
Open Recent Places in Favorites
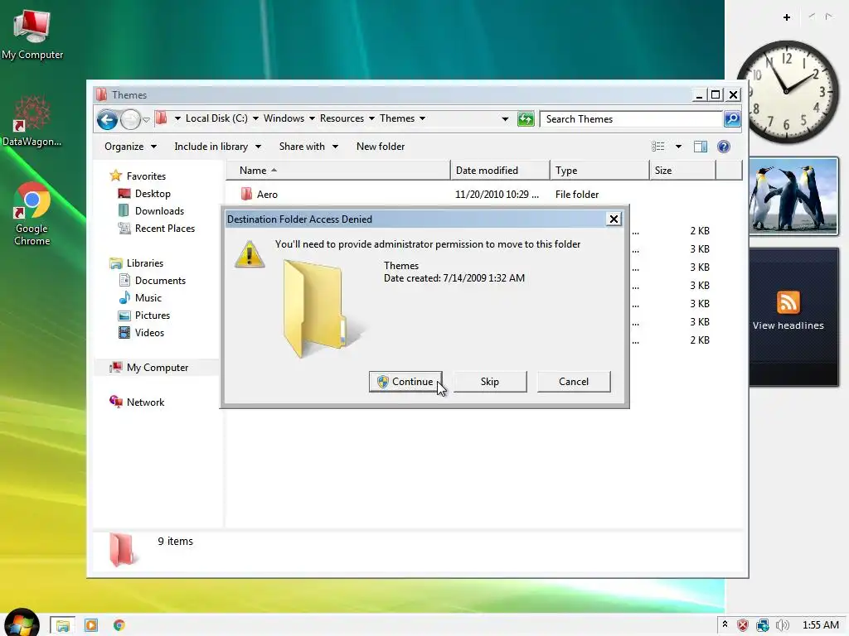coord(157,229)
